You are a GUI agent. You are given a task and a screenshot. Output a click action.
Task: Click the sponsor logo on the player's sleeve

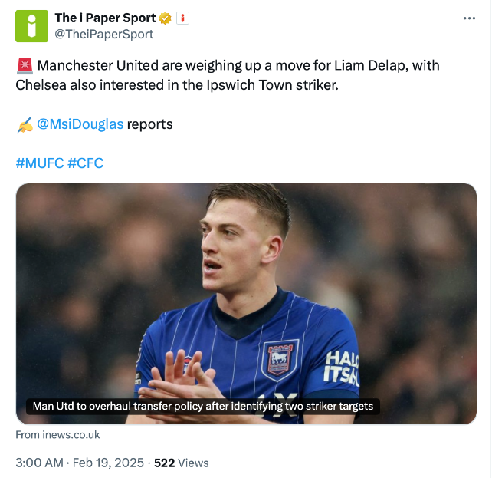pyautogui.click(x=342, y=367)
